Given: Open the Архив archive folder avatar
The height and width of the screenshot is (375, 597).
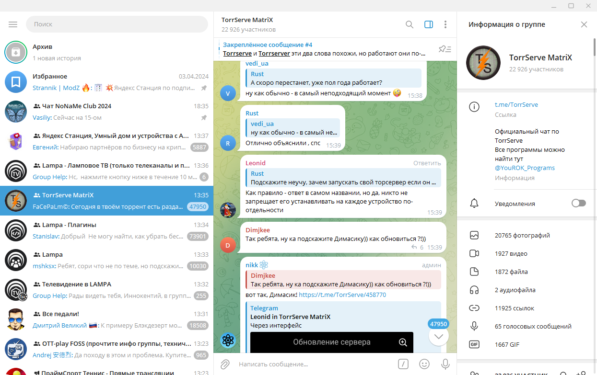Looking at the screenshot, I should pos(16,52).
